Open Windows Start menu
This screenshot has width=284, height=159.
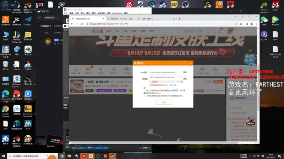tap(4, 156)
